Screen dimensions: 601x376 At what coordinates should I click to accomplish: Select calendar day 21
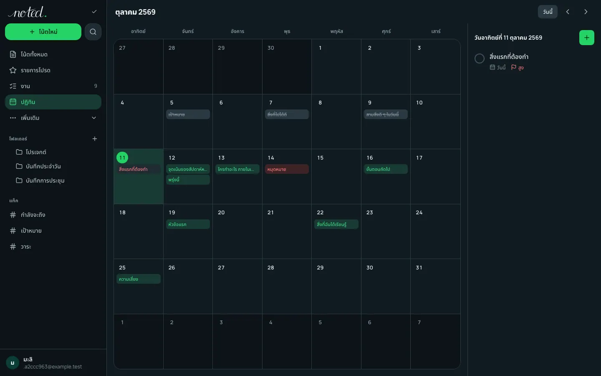[287, 231]
